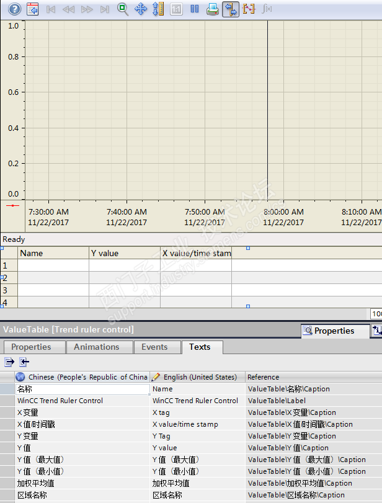Screen dimensions: 382x503
Task: Select the Chinese cell '加权平均值'
Action: click(x=82, y=483)
